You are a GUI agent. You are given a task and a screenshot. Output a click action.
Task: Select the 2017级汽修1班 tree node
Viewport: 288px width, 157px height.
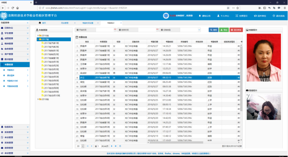point(51,43)
